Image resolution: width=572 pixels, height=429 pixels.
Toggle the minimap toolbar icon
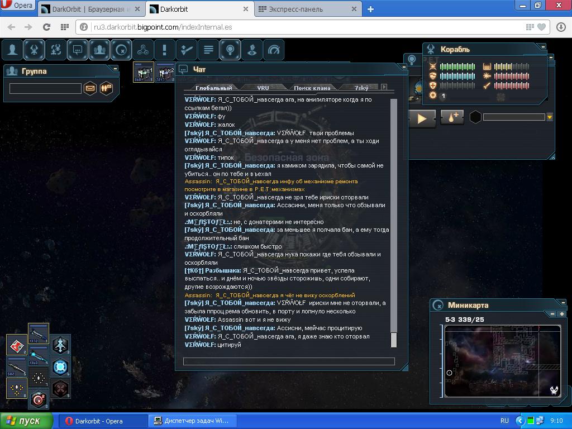click(121, 49)
